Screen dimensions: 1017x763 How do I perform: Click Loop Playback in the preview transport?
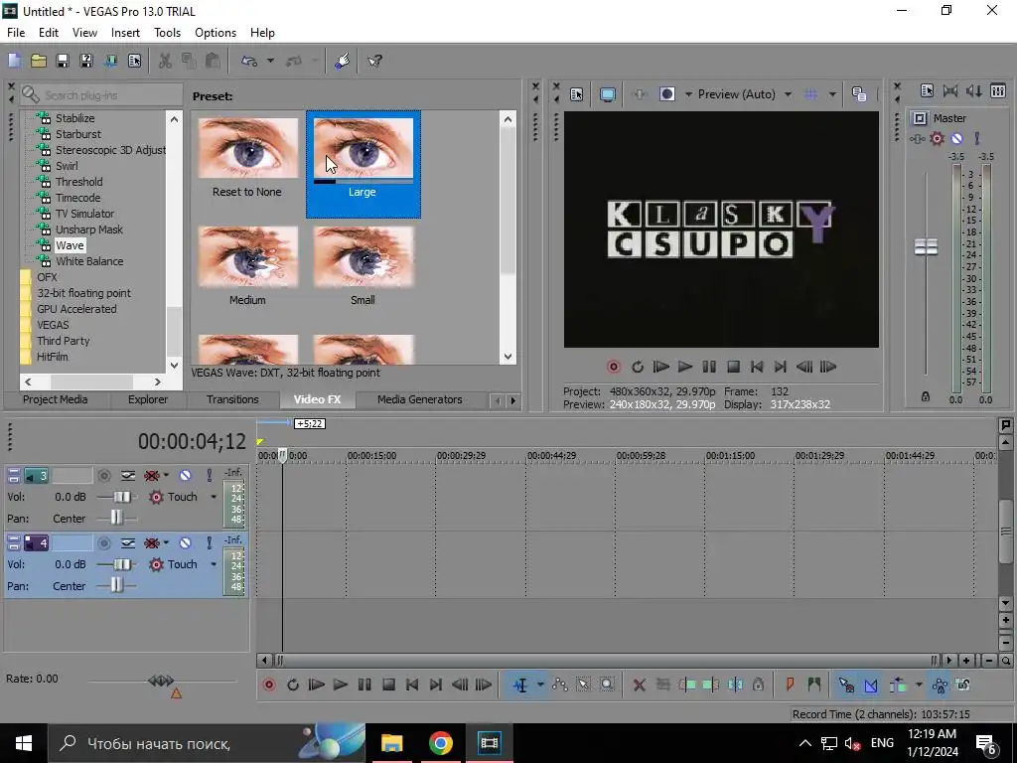coord(637,367)
